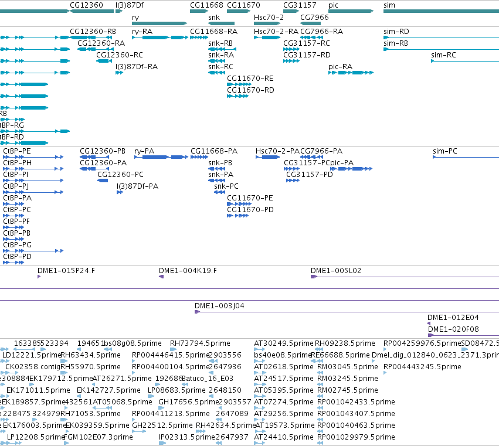Click the l(3)87Df gene label
The width and height of the screenshot is (499, 446).
point(130,5)
